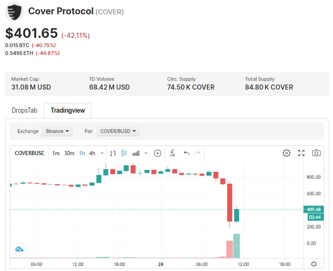Click the large red crash candlestick
The height and width of the screenshot is (271, 333).
(x=230, y=203)
